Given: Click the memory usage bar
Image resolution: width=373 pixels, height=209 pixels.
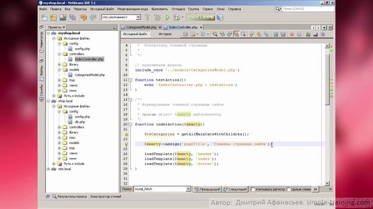Looking at the screenshot, I should click(200, 17).
